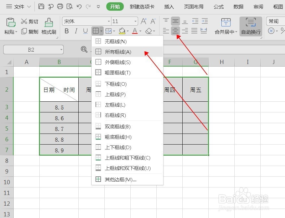This screenshot has height=218, width=285.
Task: Open the 宋体 font name dropdown
Action: click(x=86, y=21)
